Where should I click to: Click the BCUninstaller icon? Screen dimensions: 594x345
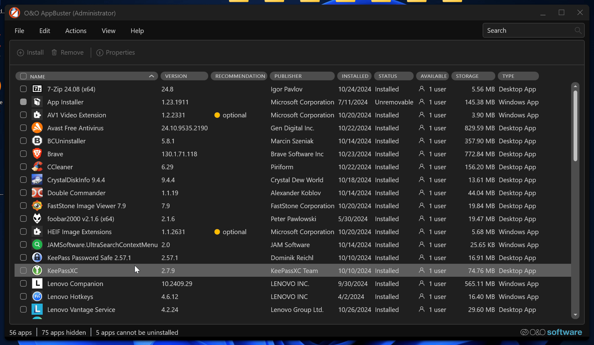click(x=37, y=141)
